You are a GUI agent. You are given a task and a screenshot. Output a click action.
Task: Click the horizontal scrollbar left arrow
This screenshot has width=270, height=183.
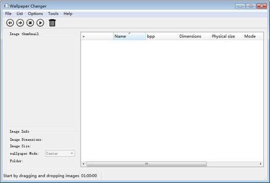click(84, 164)
